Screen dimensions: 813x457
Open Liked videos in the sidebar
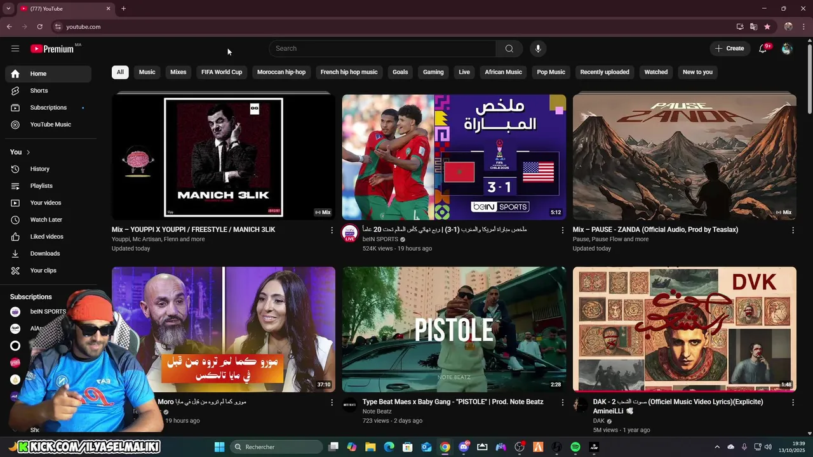click(48, 237)
